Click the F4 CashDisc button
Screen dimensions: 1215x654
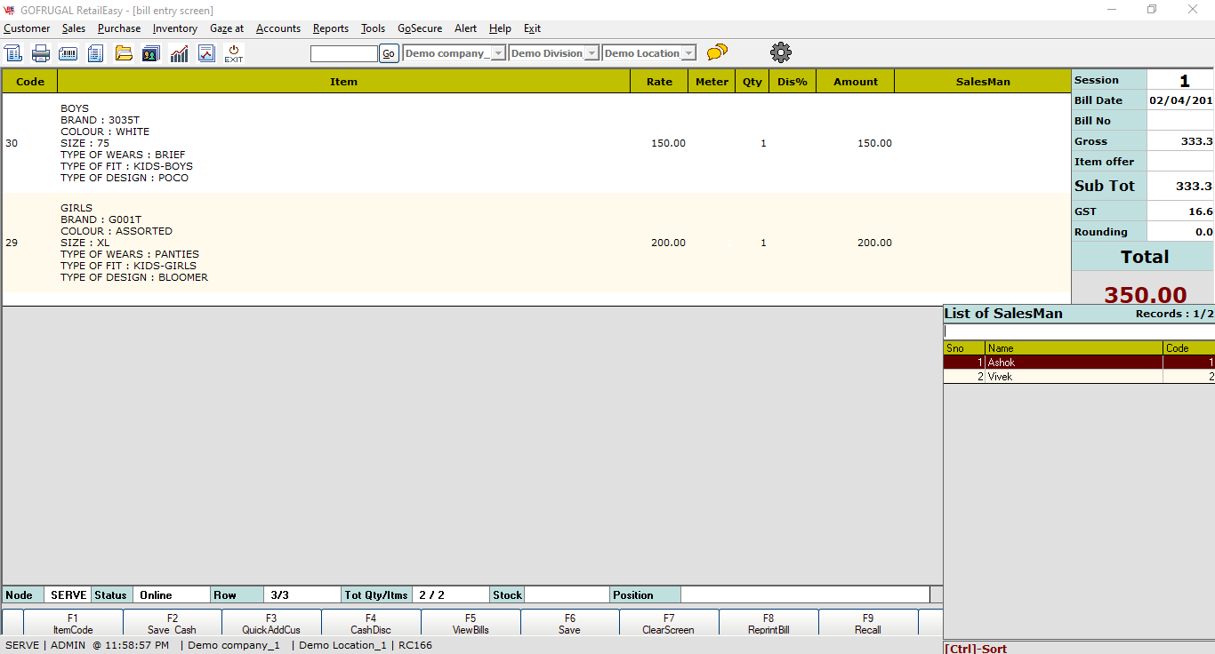pos(371,624)
